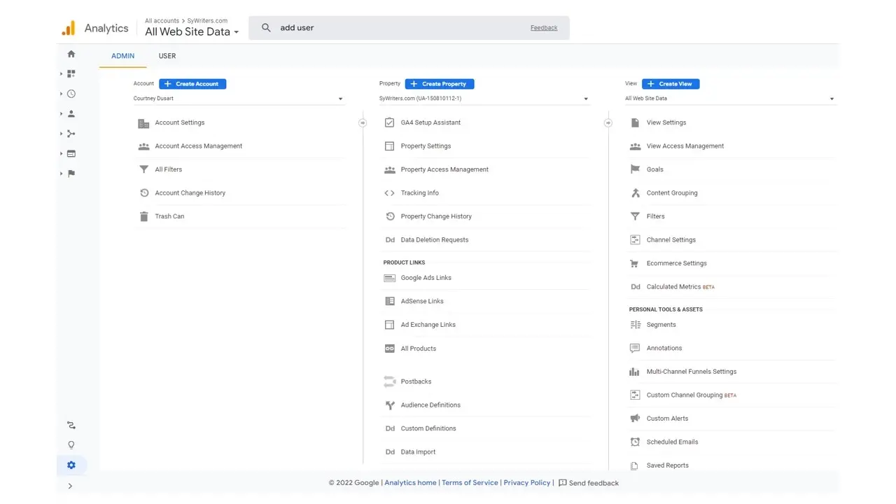Open the Admin gear icon
Image resolution: width=896 pixels, height=504 pixels.
(71, 465)
